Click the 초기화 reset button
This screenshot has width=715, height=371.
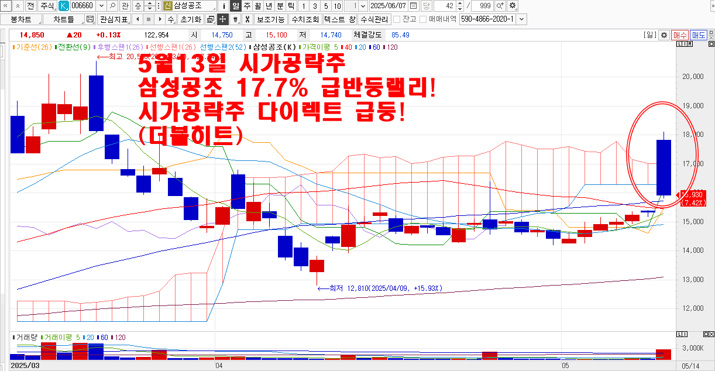click(x=191, y=19)
